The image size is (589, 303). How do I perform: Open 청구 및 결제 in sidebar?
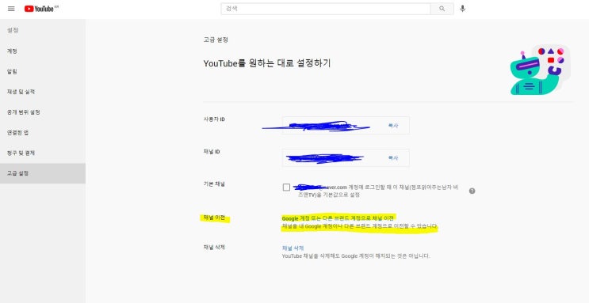coord(43,153)
